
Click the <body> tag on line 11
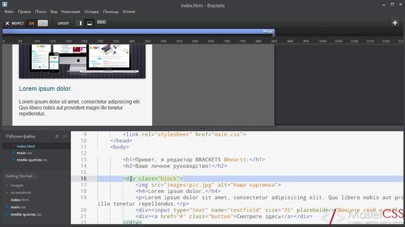120,147
